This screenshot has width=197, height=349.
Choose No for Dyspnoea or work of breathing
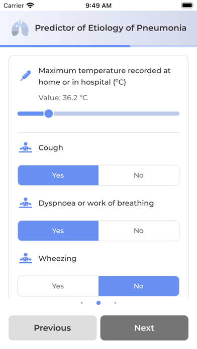tap(139, 231)
